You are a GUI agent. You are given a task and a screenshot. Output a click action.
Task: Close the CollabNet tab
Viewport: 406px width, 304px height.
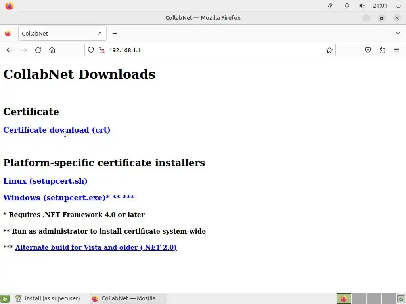tap(100, 33)
